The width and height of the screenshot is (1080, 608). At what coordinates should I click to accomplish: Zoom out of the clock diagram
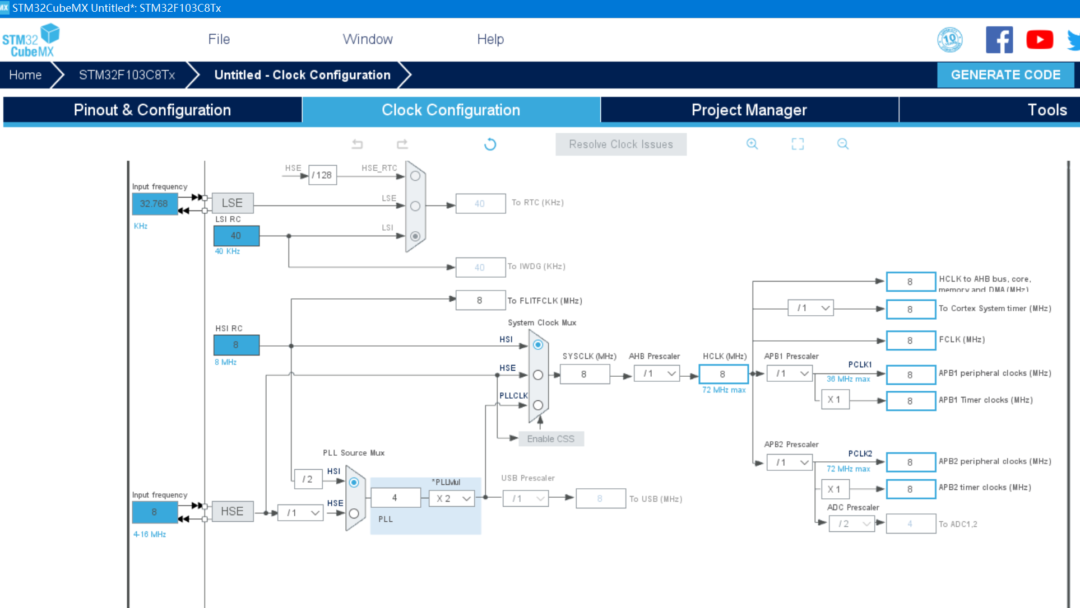(842, 144)
